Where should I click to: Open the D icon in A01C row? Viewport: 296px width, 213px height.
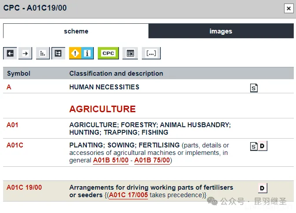263,146
